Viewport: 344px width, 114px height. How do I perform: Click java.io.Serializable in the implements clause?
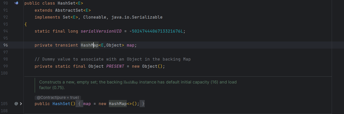tap(137, 17)
